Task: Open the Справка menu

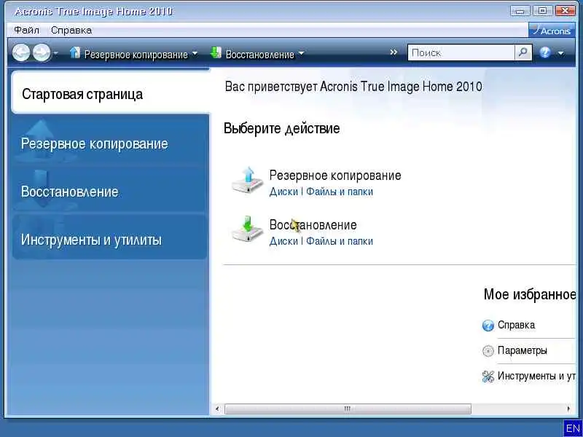Action: [x=71, y=30]
